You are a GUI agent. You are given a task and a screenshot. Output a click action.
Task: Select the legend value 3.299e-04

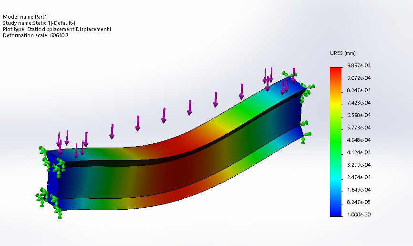point(359,165)
